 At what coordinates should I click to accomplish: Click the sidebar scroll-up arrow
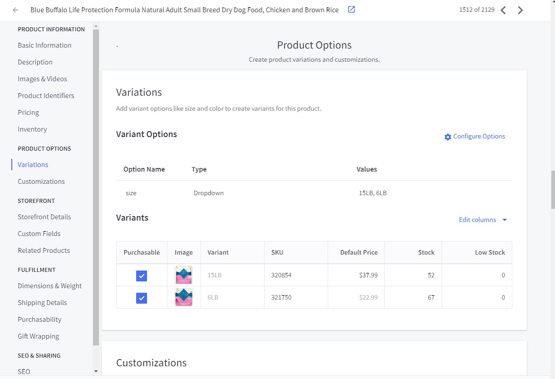click(96, 26)
